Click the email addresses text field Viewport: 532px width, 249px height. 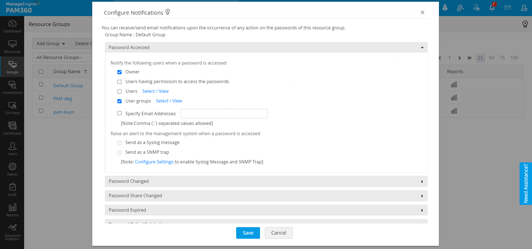(x=224, y=114)
